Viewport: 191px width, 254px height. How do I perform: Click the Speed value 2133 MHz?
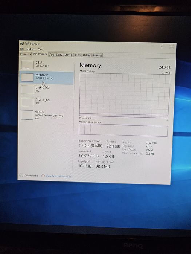(x=151, y=143)
